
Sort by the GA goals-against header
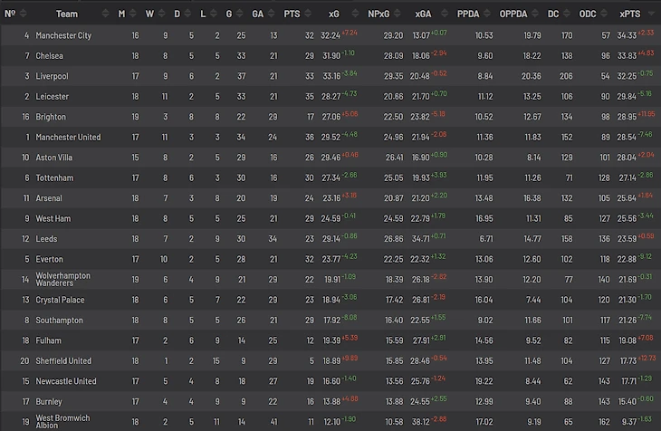(x=258, y=14)
